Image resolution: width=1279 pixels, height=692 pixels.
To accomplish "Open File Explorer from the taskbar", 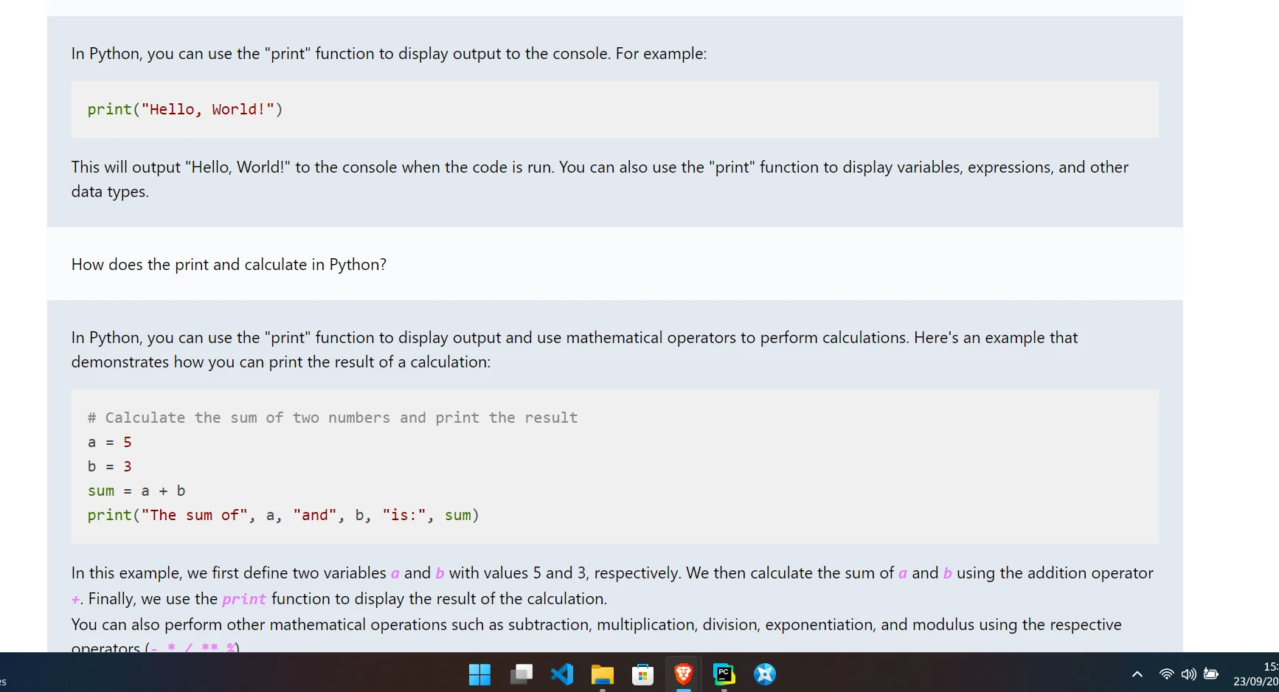I will [603, 674].
